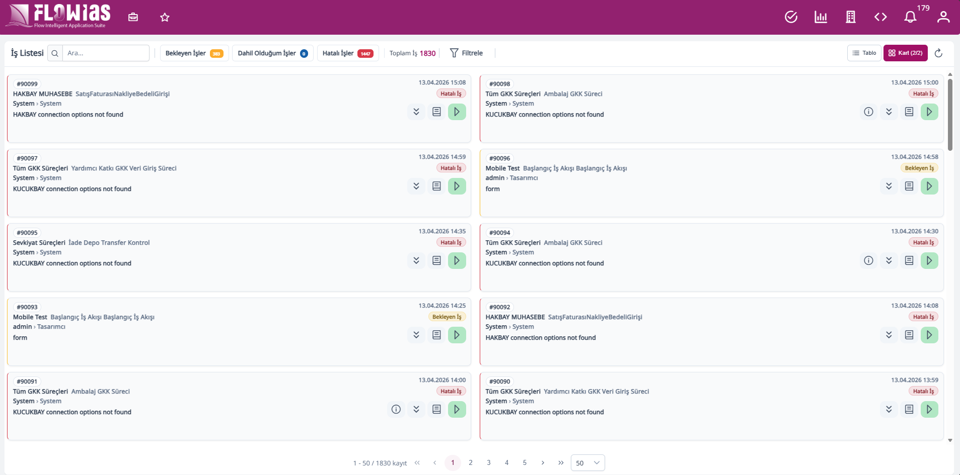Go to page 3
960x475 pixels.
489,462
